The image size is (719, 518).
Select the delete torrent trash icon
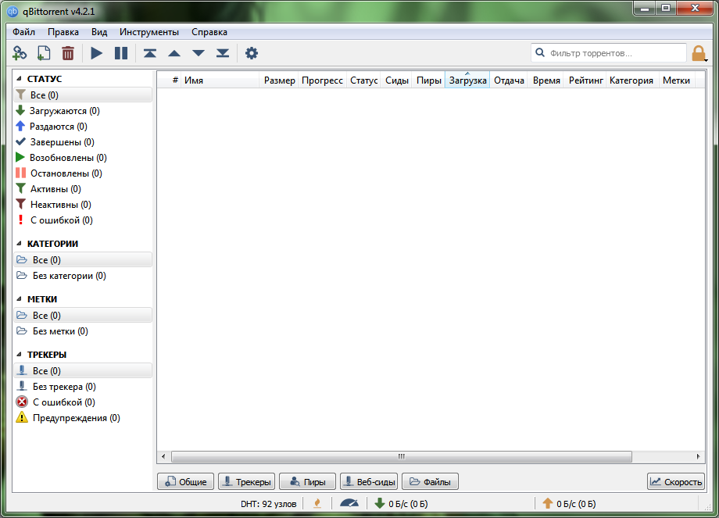[x=68, y=53]
